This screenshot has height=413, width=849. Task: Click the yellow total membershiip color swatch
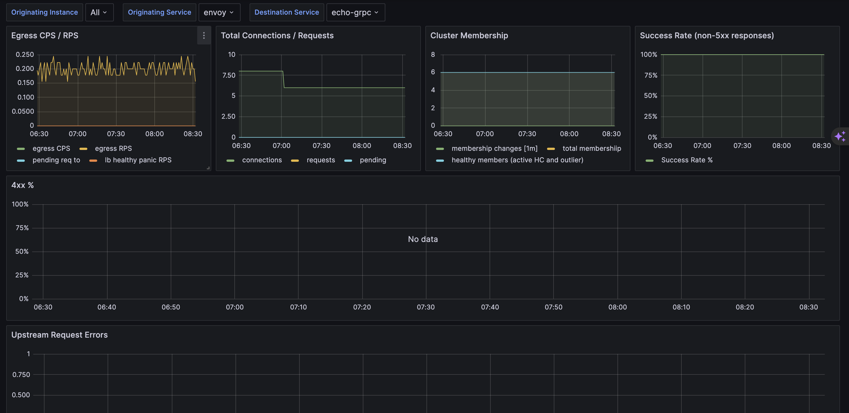coord(551,149)
